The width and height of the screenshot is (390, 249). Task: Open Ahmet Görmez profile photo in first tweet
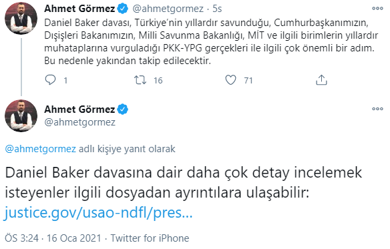coord(21,18)
